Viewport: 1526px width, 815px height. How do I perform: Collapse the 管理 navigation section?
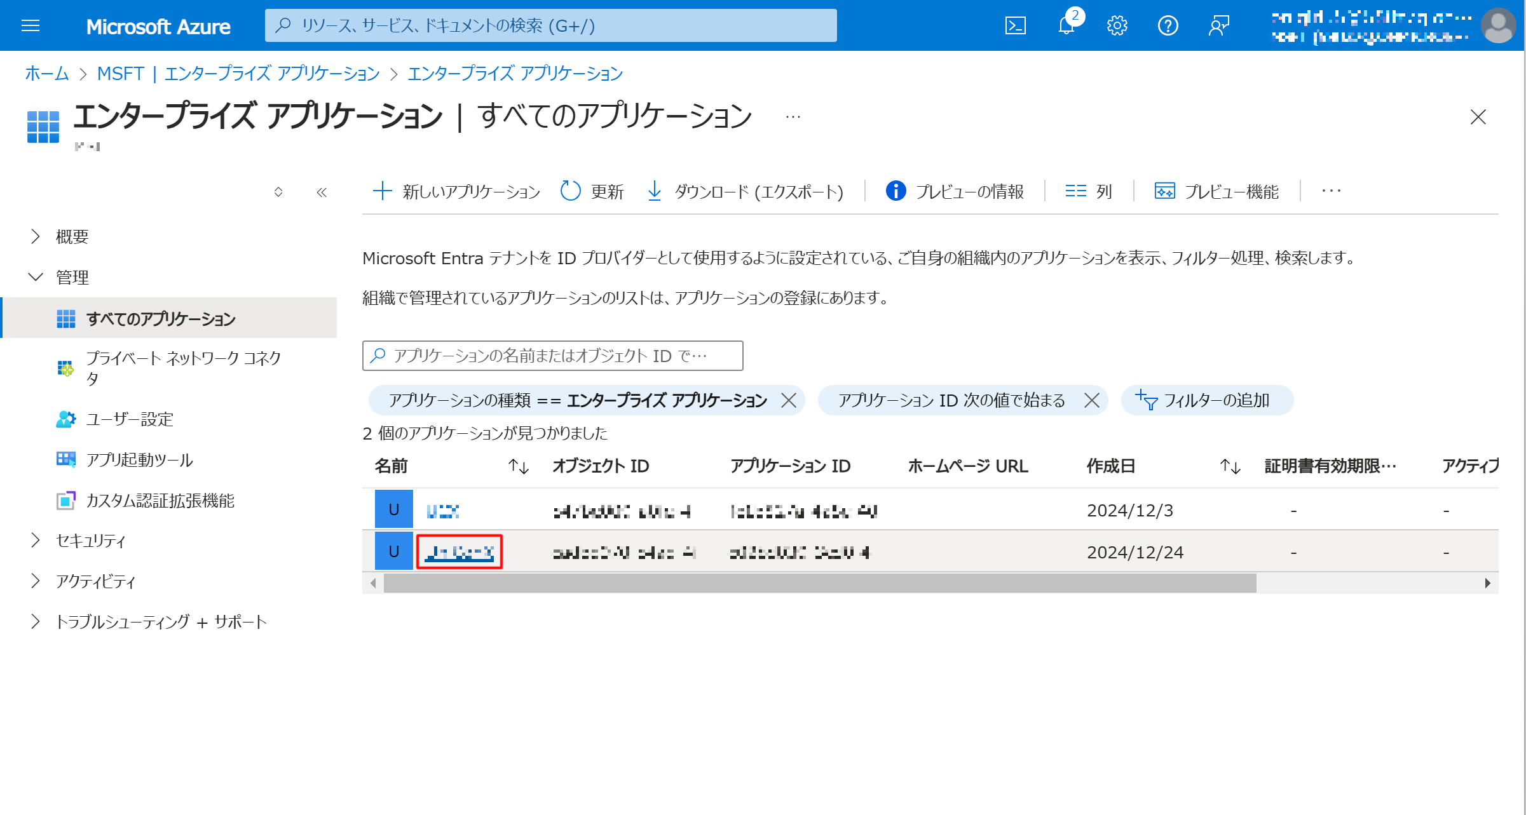(x=60, y=278)
